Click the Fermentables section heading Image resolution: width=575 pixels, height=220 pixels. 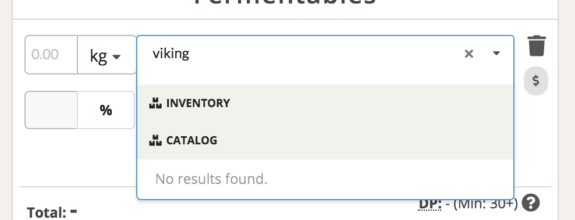tap(285, 2)
